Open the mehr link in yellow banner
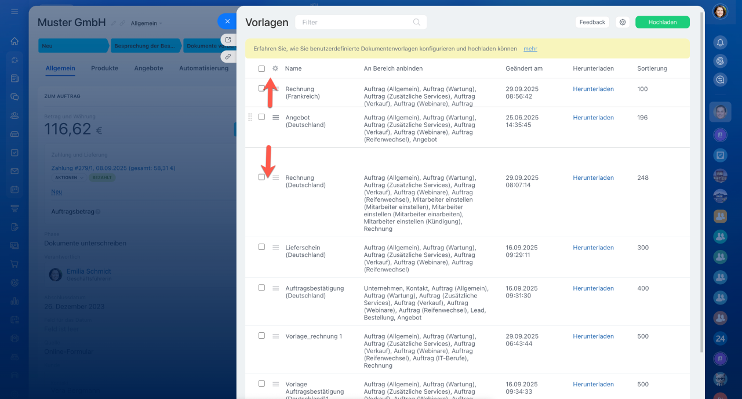The width and height of the screenshot is (742, 399). point(530,49)
